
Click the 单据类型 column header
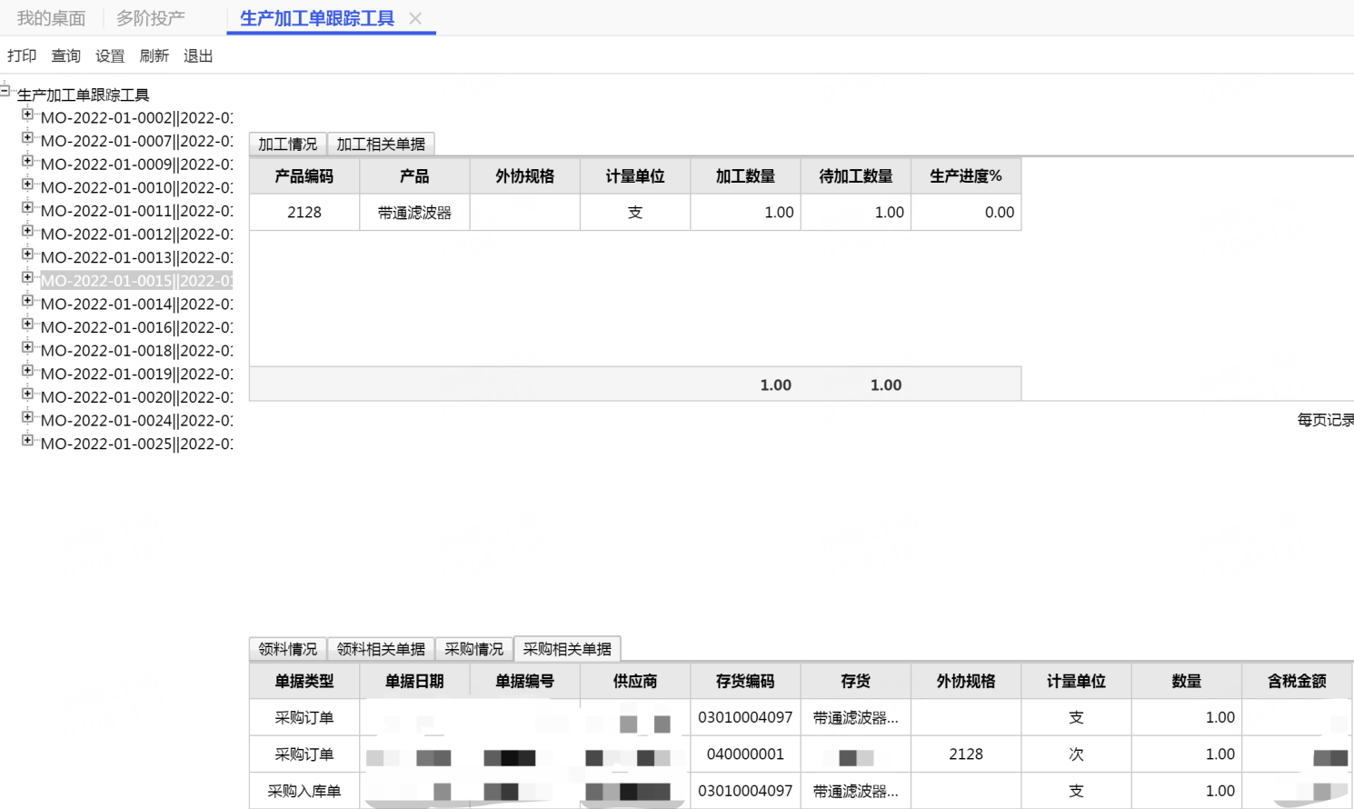click(304, 681)
